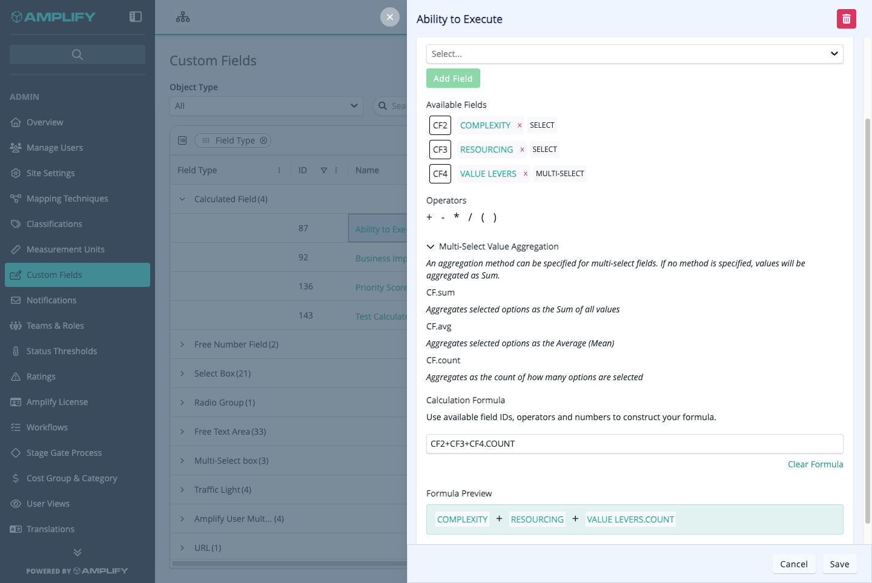The image size is (872, 583).
Task: Expand the Select Box (21) group
Action: coord(182,374)
